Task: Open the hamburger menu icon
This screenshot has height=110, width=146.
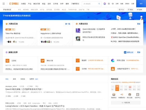Action: click(x=4, y=4)
